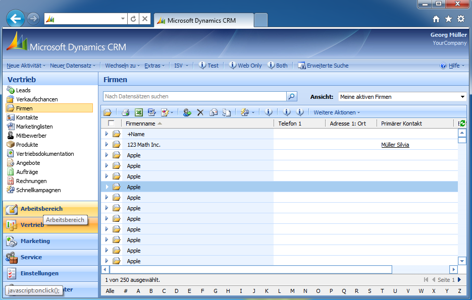Sort by the Firmenname column header
This screenshot has width=472, height=300.
click(x=198, y=123)
